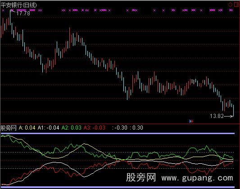Click the final candlestick at 13.82 low
The width and height of the screenshot is (240, 189).
tap(233, 111)
